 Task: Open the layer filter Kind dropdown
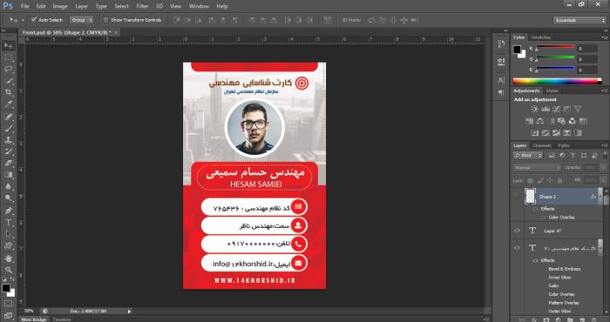tap(528, 156)
